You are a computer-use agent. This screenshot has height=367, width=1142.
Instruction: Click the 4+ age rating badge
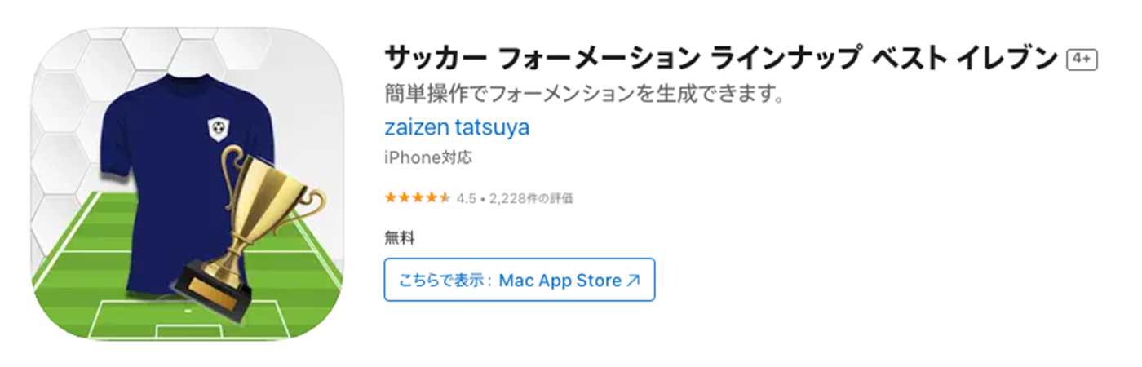[x=1082, y=60]
